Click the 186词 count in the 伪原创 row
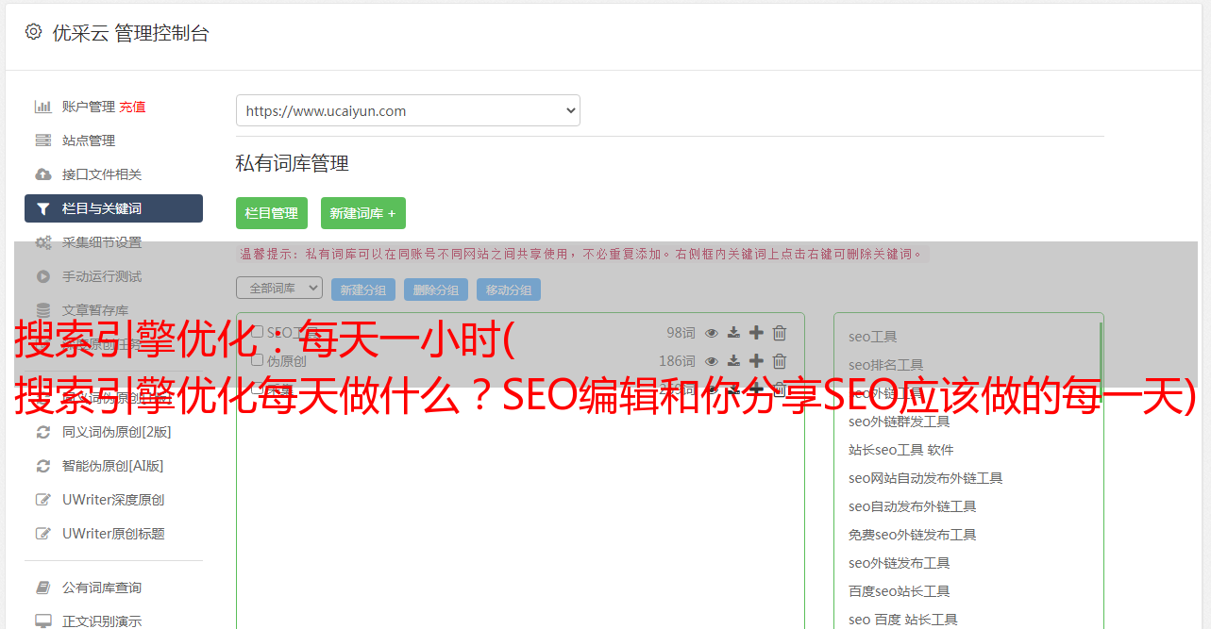Screen dimensions: 1211x629 [677, 361]
